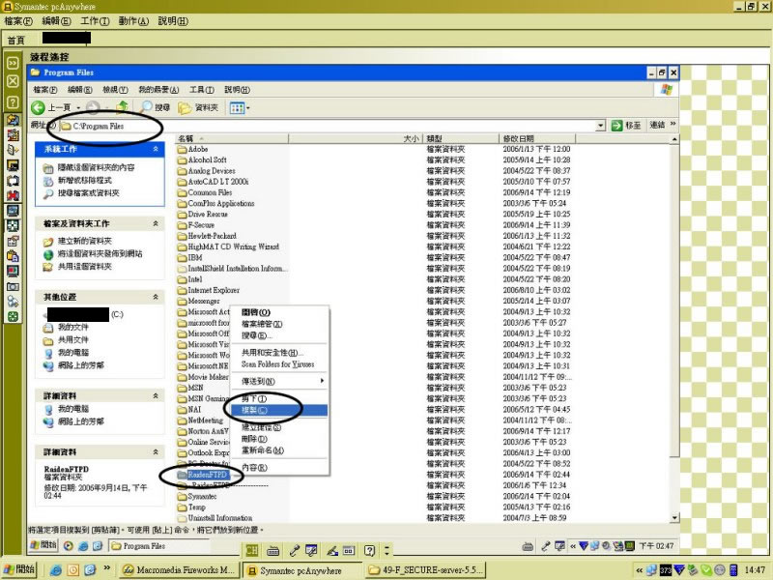This screenshot has width=773, height=580.
Task: Choose Scan Folders for Viruses in context menu
Action: point(278,364)
